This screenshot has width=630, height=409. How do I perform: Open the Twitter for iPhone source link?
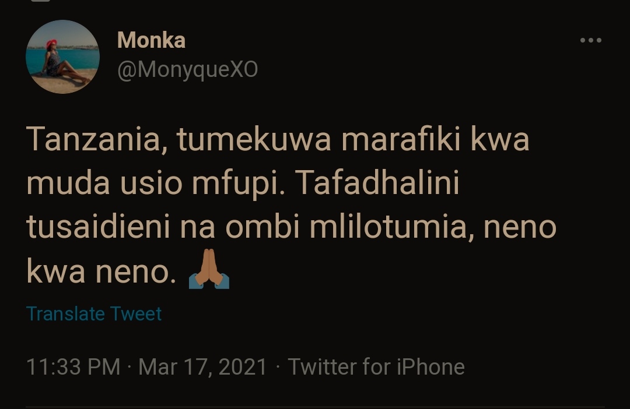coord(376,367)
